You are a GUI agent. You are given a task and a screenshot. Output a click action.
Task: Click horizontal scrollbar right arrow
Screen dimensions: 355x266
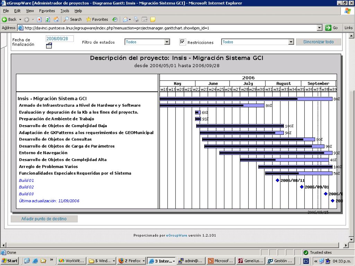click(346, 245)
